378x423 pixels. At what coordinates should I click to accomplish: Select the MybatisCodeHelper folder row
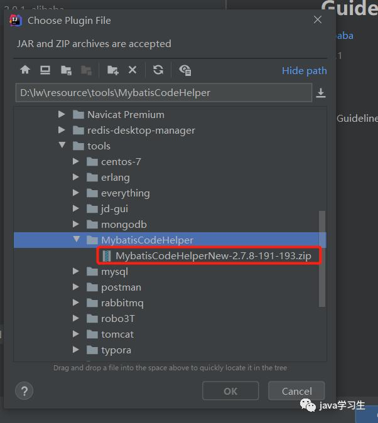(x=170, y=240)
